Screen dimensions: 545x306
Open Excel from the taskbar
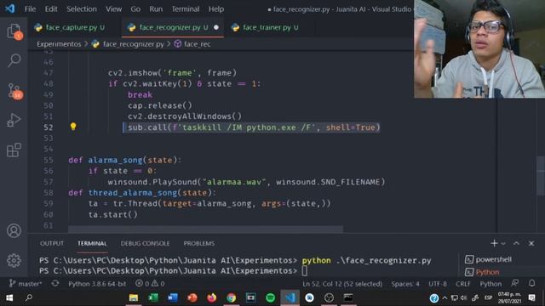click(153, 297)
